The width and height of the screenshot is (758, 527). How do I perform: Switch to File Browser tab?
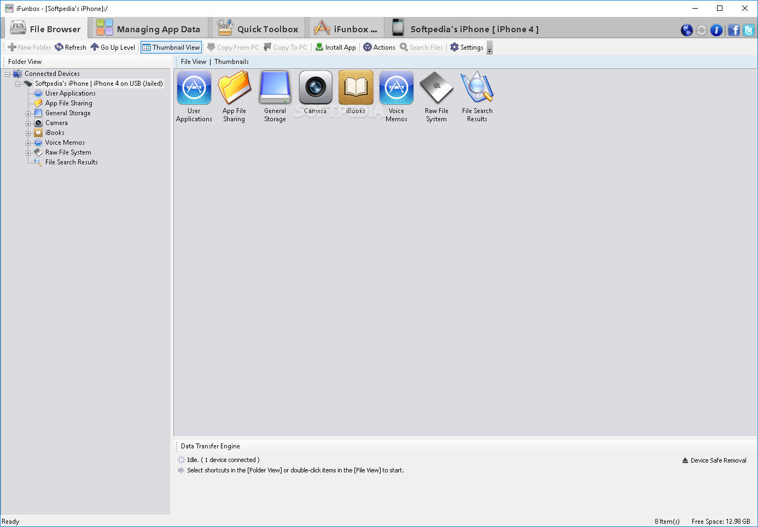pyautogui.click(x=46, y=28)
